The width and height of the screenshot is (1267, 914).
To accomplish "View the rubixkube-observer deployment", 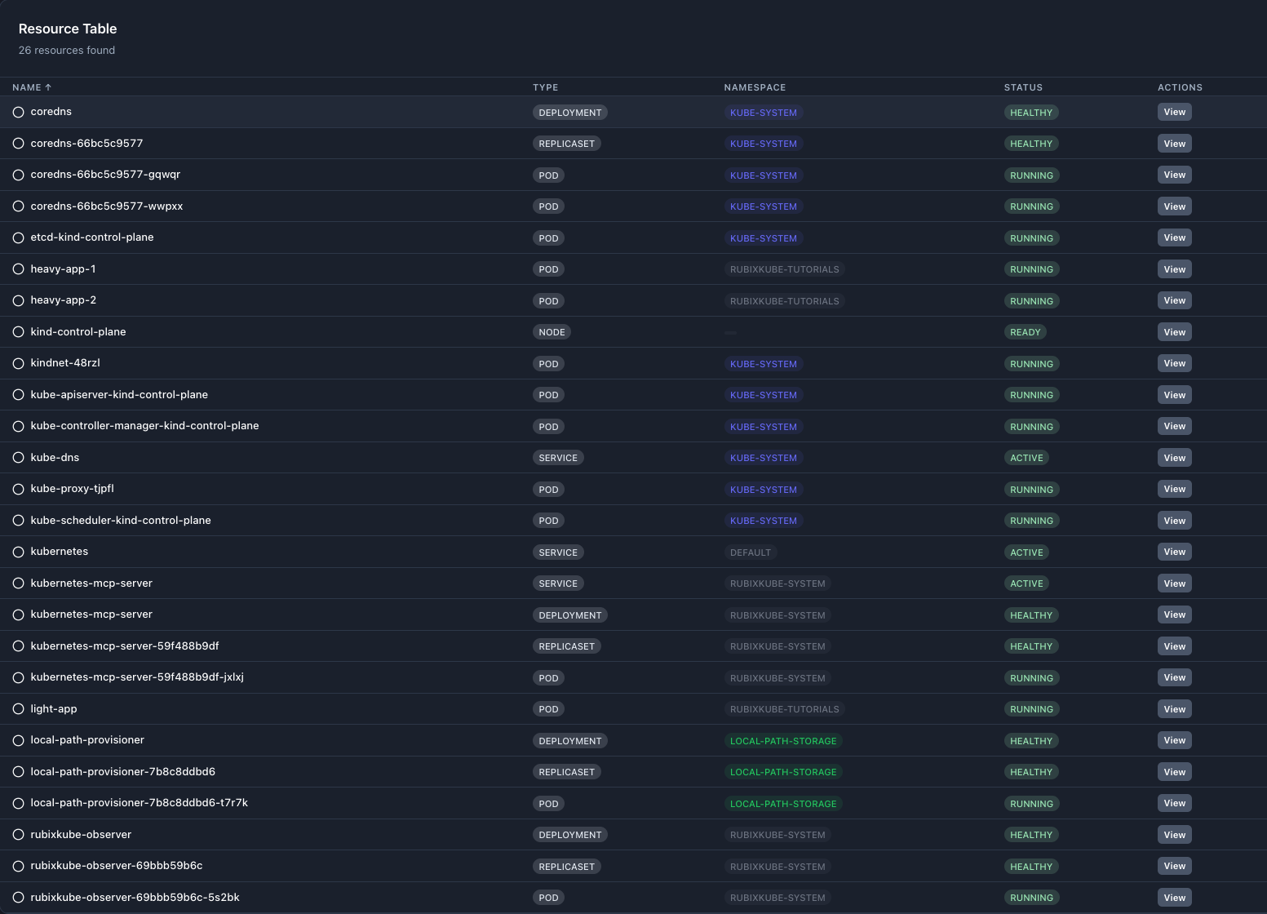I will (x=1174, y=834).
